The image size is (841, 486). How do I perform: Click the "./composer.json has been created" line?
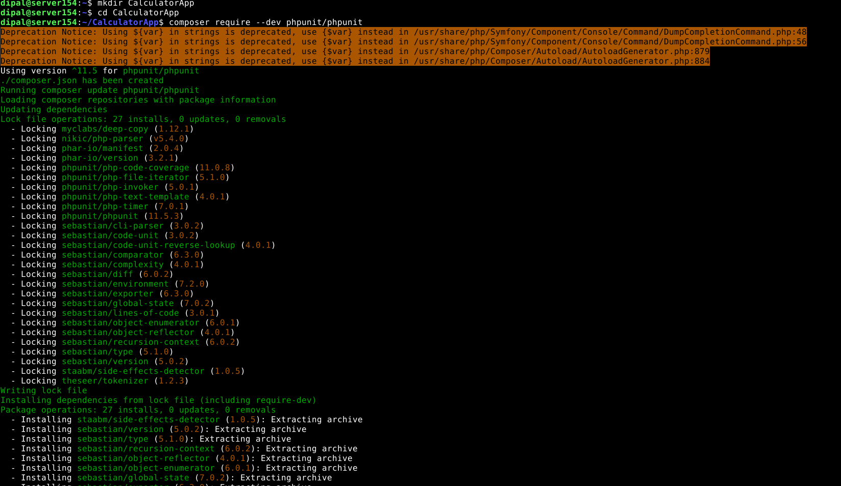point(82,81)
